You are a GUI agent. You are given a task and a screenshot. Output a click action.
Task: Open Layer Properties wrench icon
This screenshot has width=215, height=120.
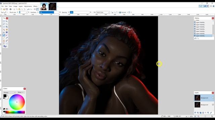[x=211, y=113]
